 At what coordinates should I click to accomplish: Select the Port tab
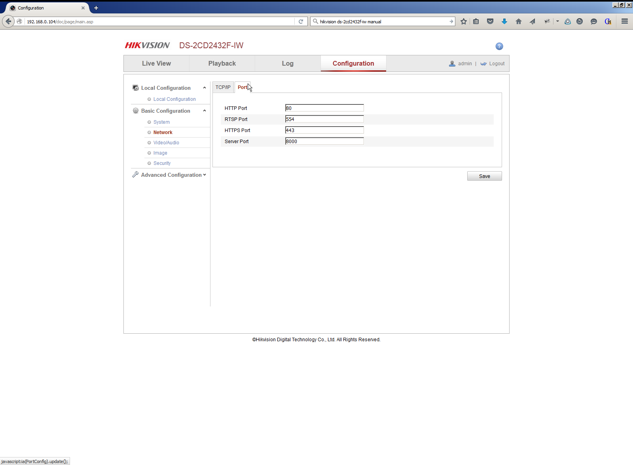[243, 87]
